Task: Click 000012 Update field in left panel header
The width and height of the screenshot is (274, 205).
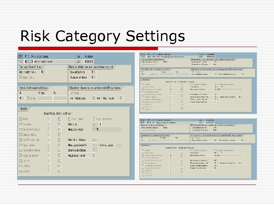Action: point(89,61)
